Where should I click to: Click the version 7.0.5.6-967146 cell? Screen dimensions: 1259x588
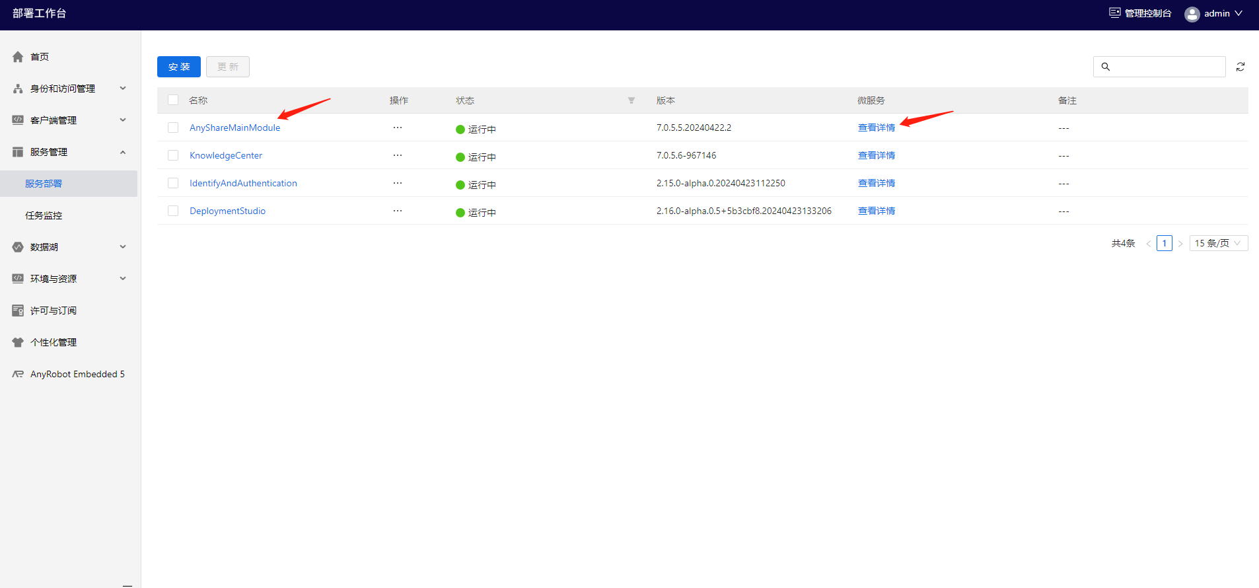686,155
